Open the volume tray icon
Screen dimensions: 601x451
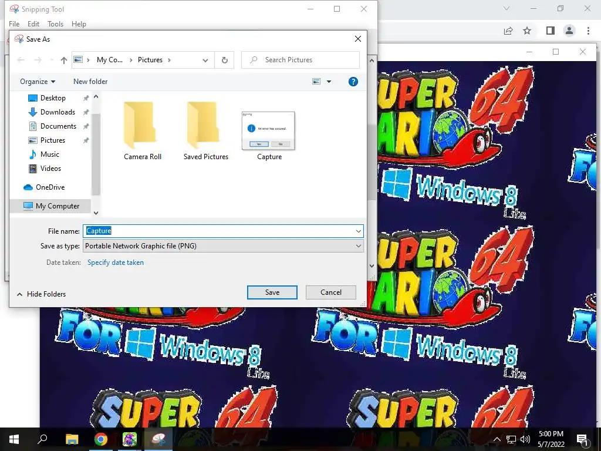525,439
